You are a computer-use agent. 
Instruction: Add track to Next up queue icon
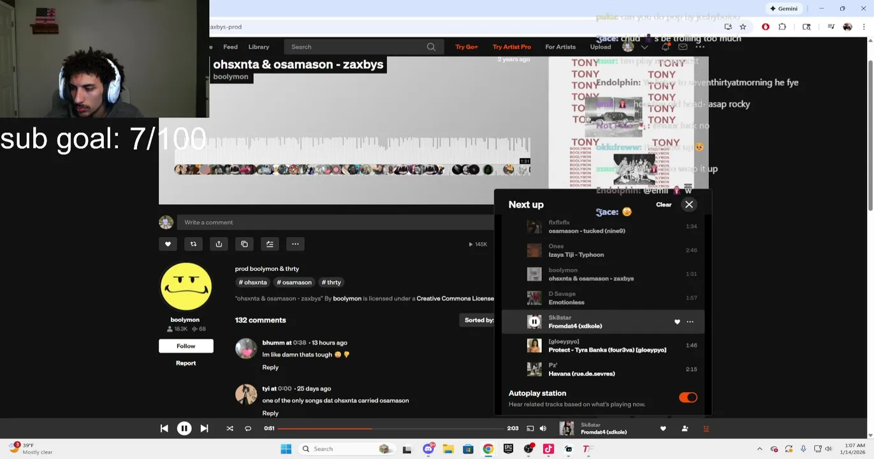270,244
